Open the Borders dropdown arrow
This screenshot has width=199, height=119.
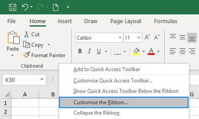[125, 52]
